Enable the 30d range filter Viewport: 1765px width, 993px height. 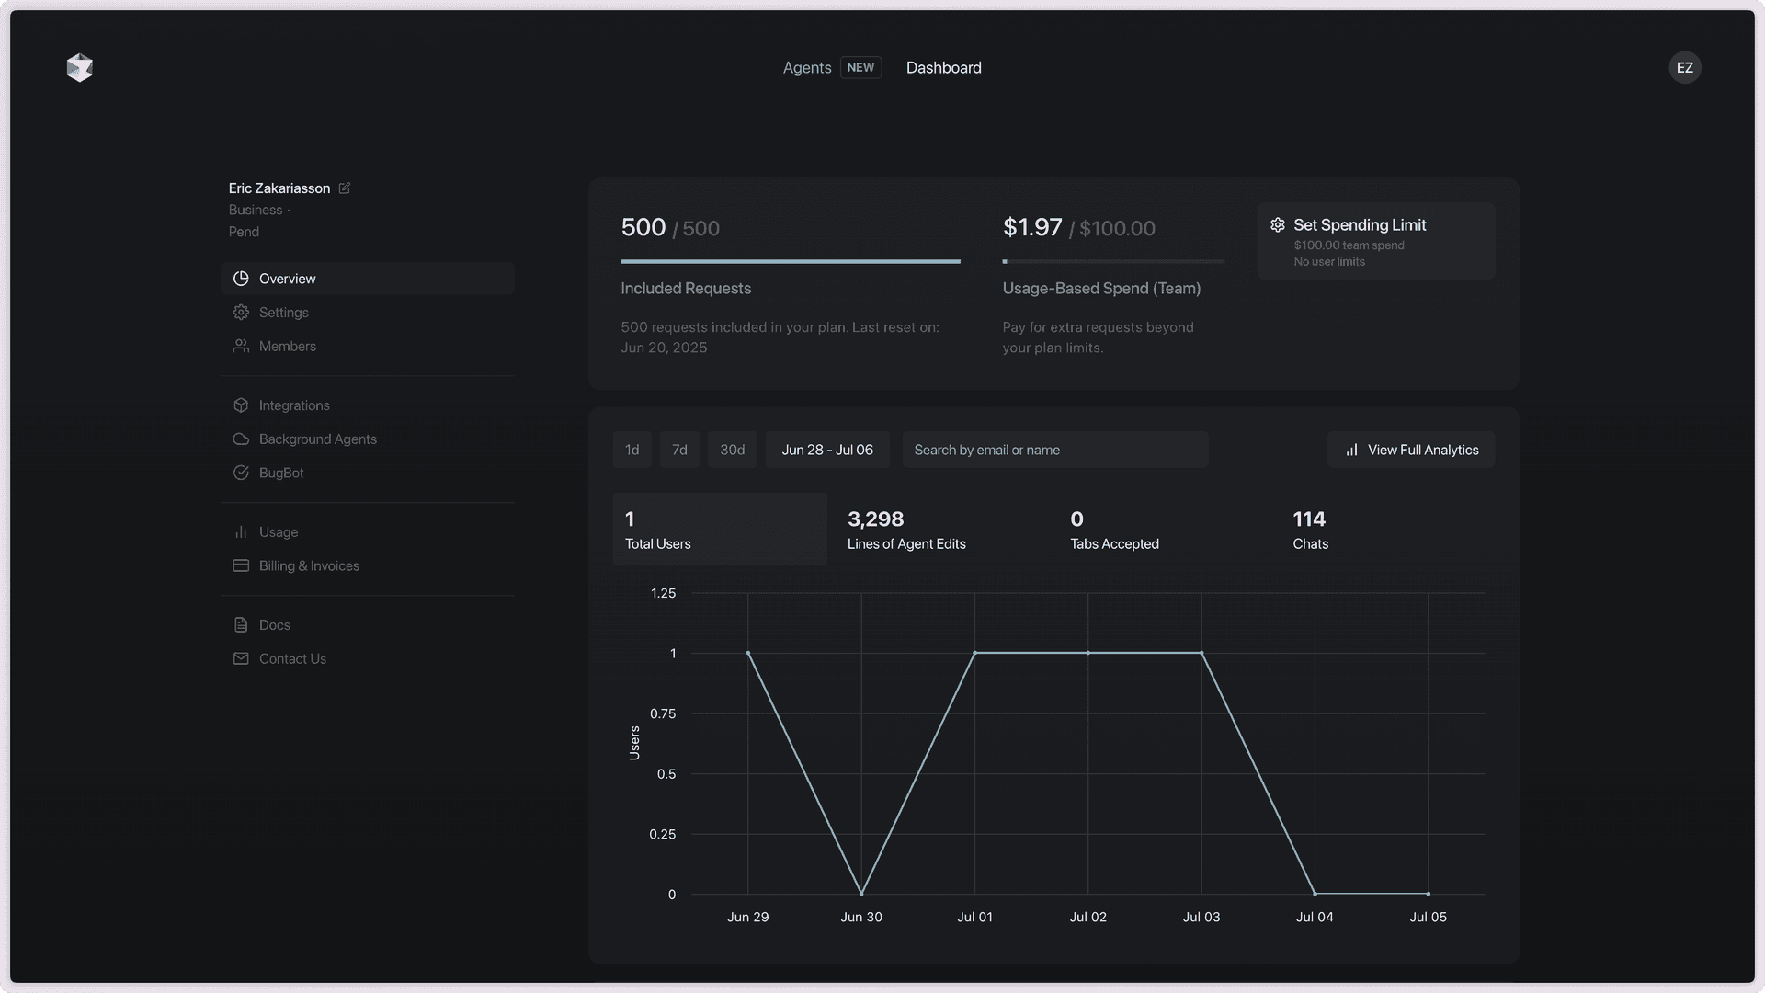(x=732, y=450)
